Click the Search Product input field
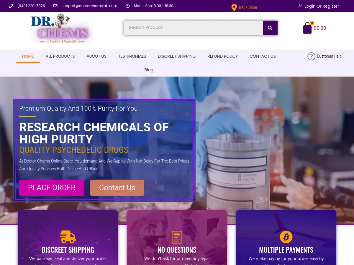The width and height of the screenshot is (354, 265). (193, 27)
